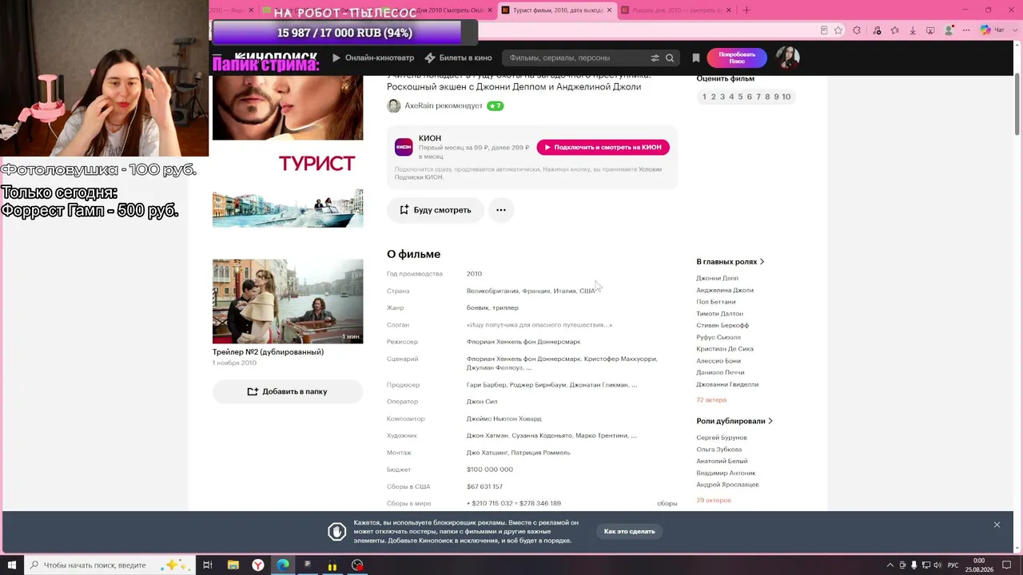The image size is (1023, 575).
Task: Open the Джон Сил cinematographer link
Action: (482, 402)
